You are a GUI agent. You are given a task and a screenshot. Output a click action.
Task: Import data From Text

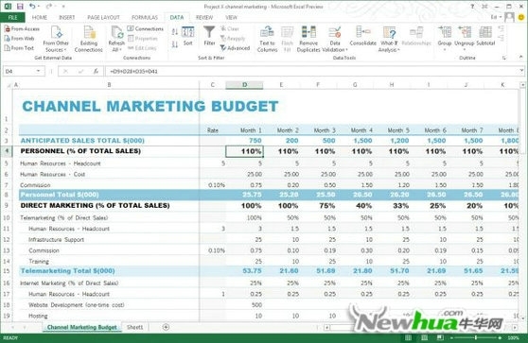point(19,48)
